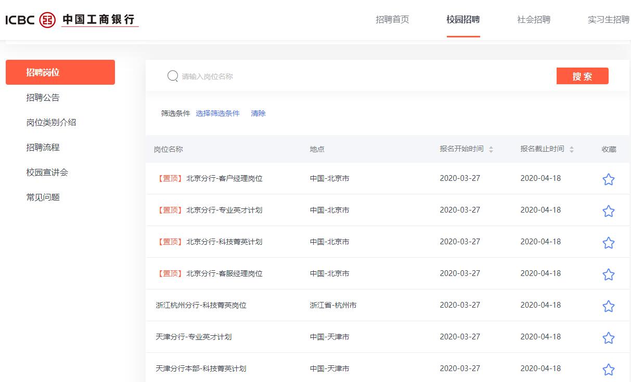631x382 pixels.
Task: Favorite the 北京分行-客户经理岗位 star
Action: (608, 179)
